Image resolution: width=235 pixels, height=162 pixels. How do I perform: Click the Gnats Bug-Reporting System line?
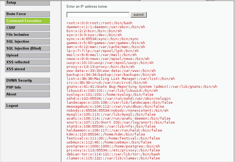pos(142,86)
